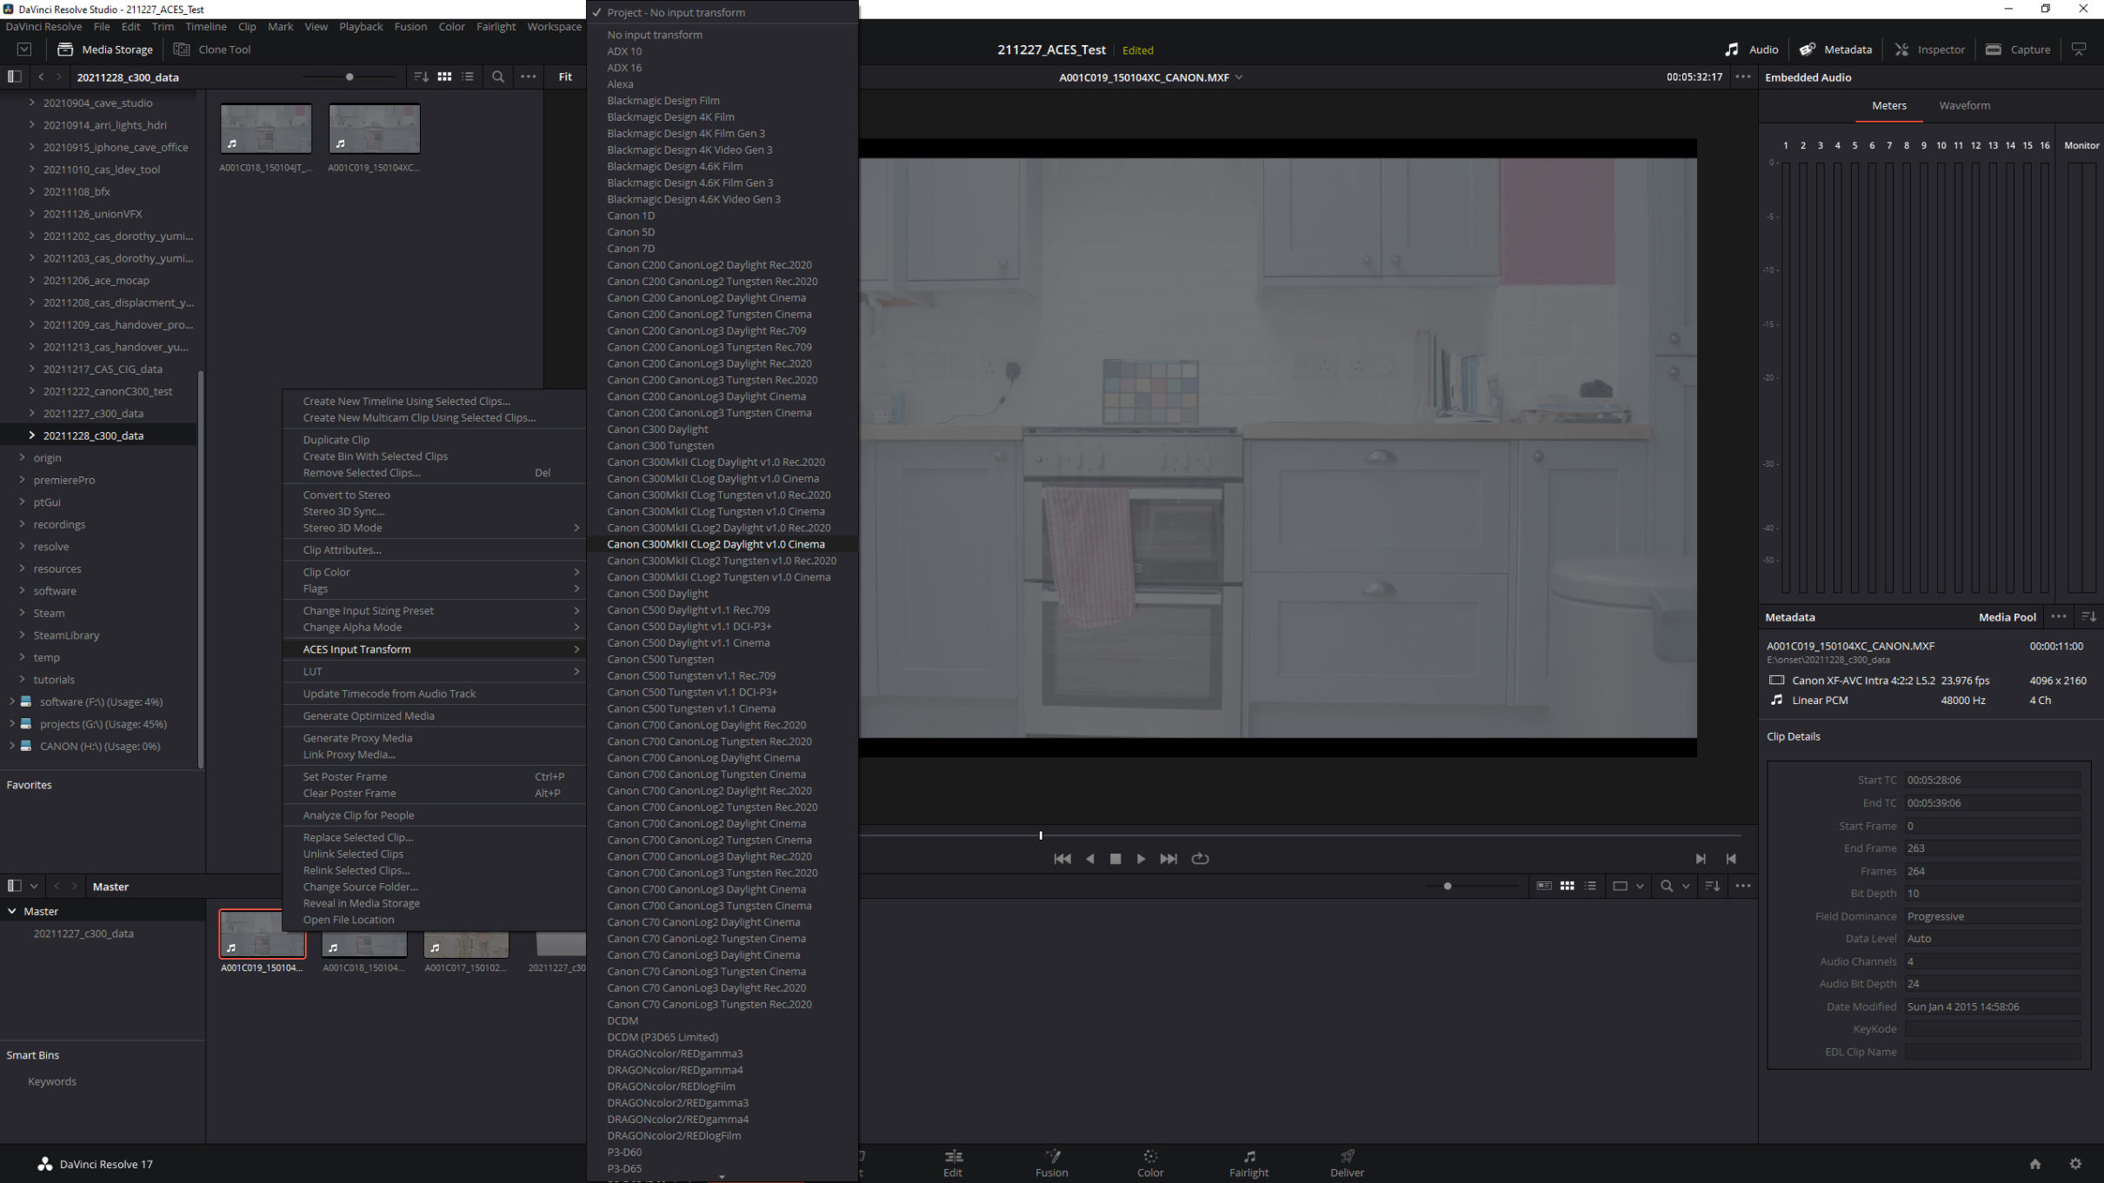Open the Media Storage panel
Image resolution: width=2104 pixels, height=1183 pixels.
point(105,50)
